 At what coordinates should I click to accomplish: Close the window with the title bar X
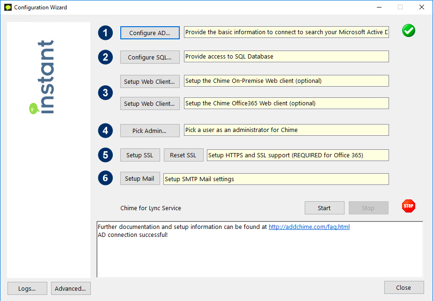(422, 7)
